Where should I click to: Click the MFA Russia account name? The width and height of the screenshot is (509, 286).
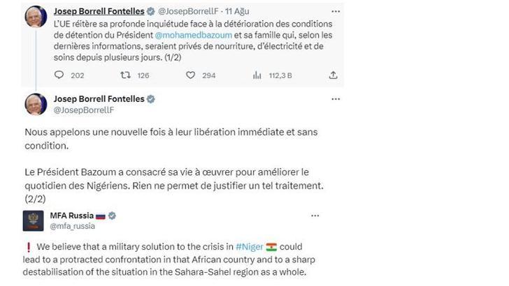71,216
